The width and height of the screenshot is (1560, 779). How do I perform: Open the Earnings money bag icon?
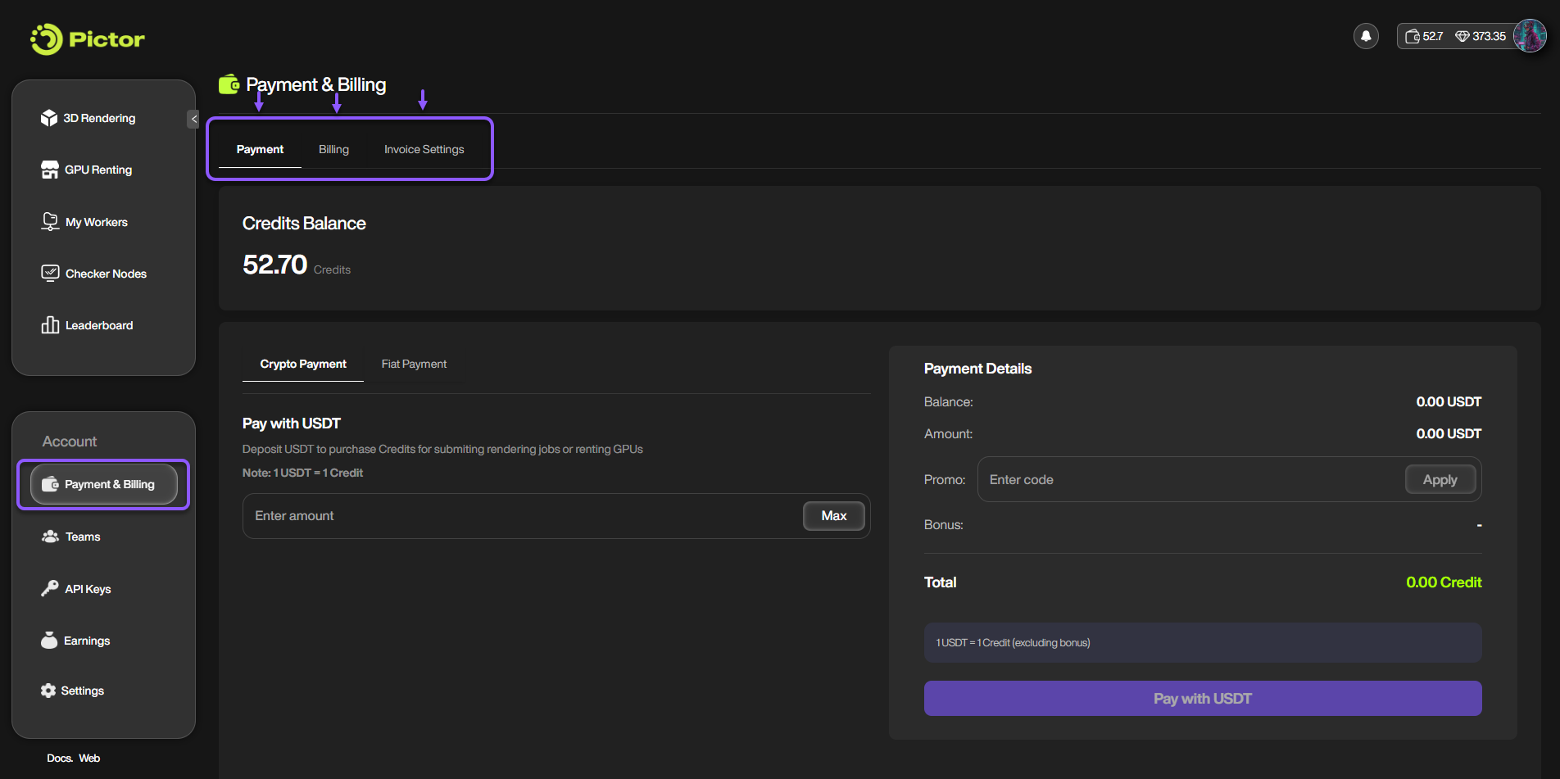pos(49,641)
